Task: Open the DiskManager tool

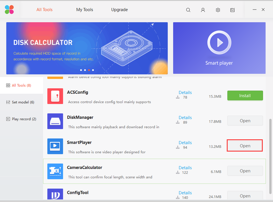Action: click(245, 121)
